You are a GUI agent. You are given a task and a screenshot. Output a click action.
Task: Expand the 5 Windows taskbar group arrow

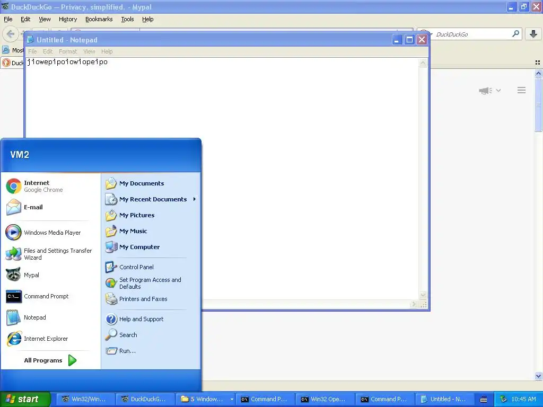pos(232,400)
